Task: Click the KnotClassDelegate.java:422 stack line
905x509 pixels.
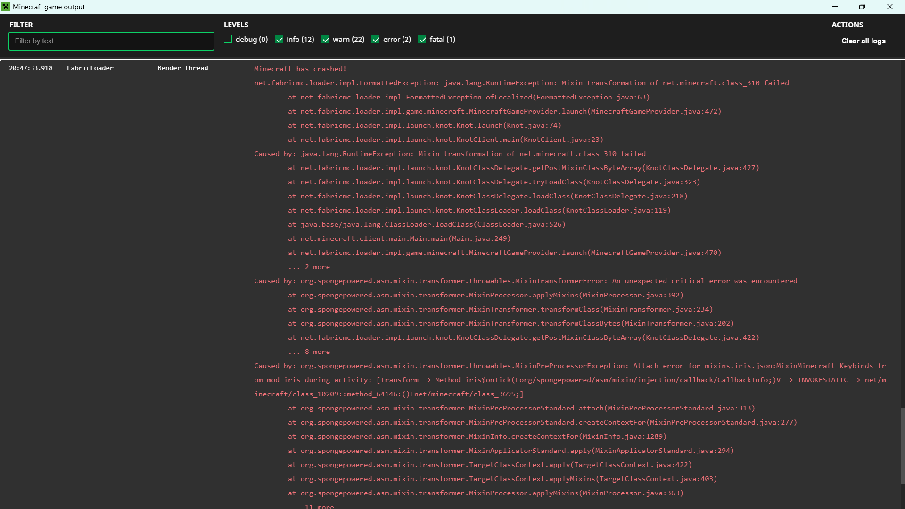Action: pos(524,337)
